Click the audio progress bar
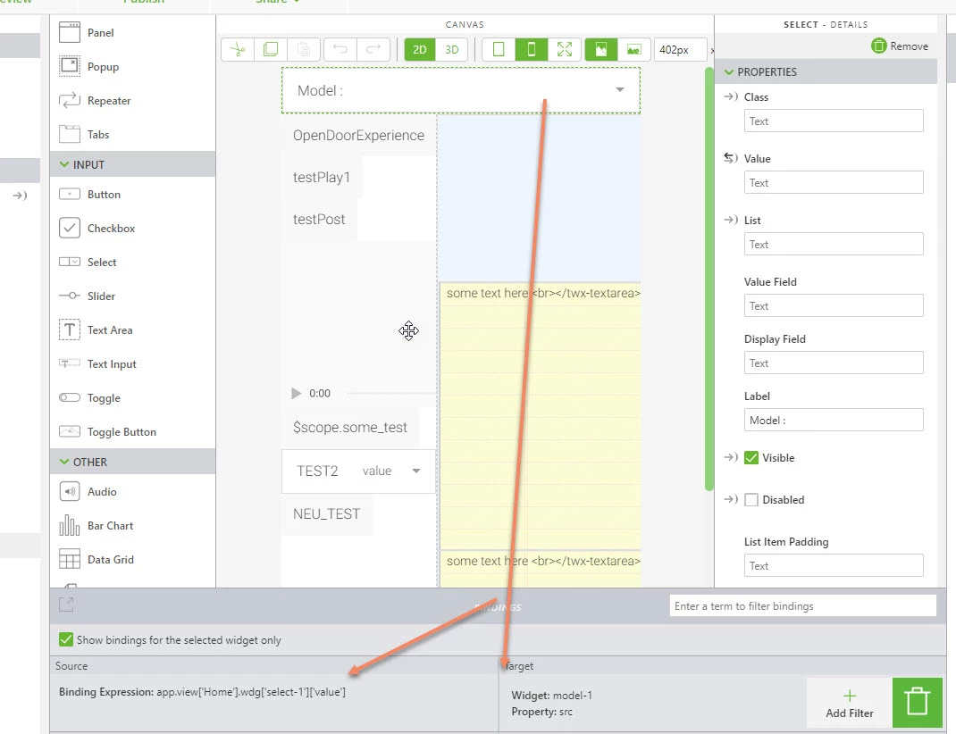The height and width of the screenshot is (734, 956). click(390, 394)
